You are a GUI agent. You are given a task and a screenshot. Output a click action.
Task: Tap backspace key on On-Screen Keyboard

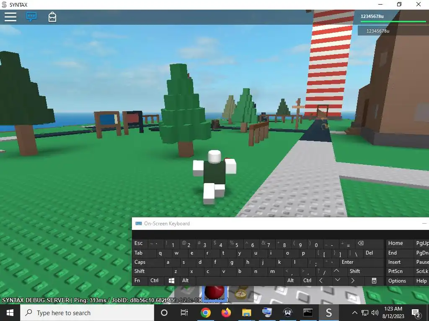pos(370,244)
